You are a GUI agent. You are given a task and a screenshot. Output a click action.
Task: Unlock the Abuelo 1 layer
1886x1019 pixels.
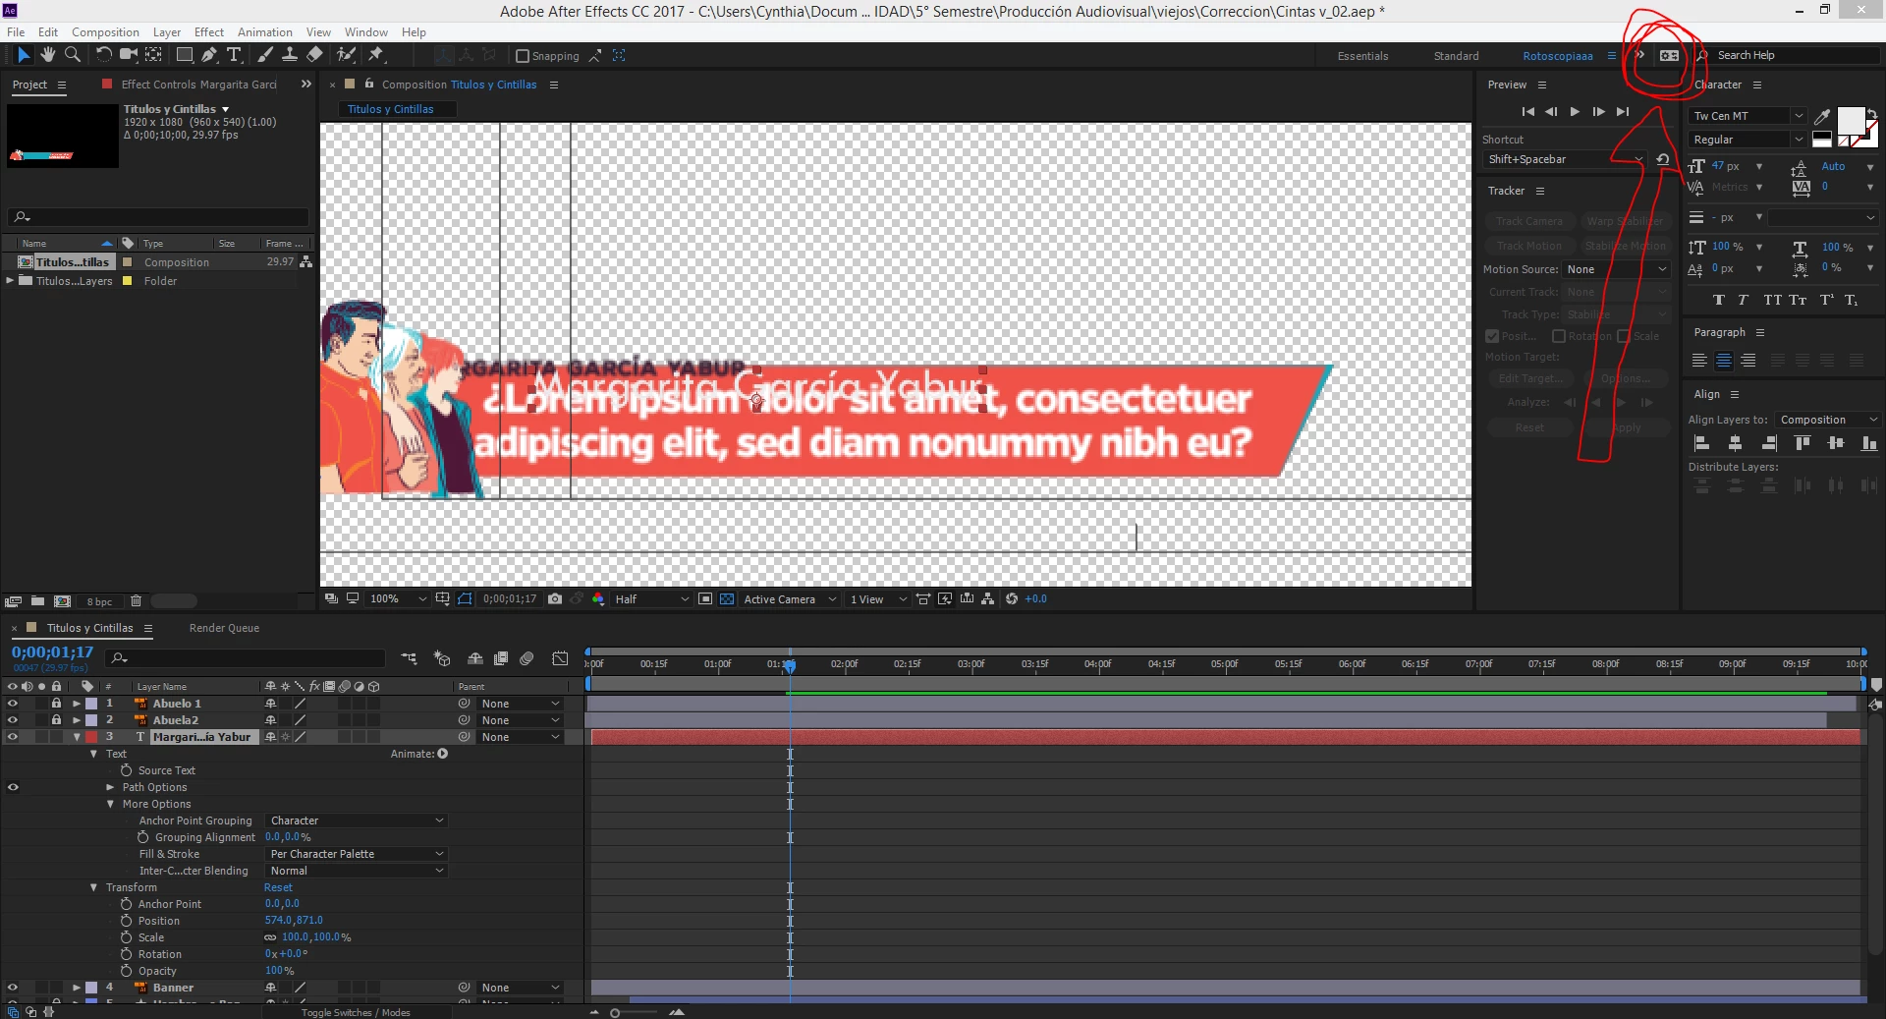coord(56,704)
